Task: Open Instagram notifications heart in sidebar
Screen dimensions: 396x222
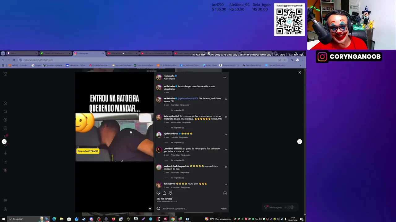Action: 5,145
